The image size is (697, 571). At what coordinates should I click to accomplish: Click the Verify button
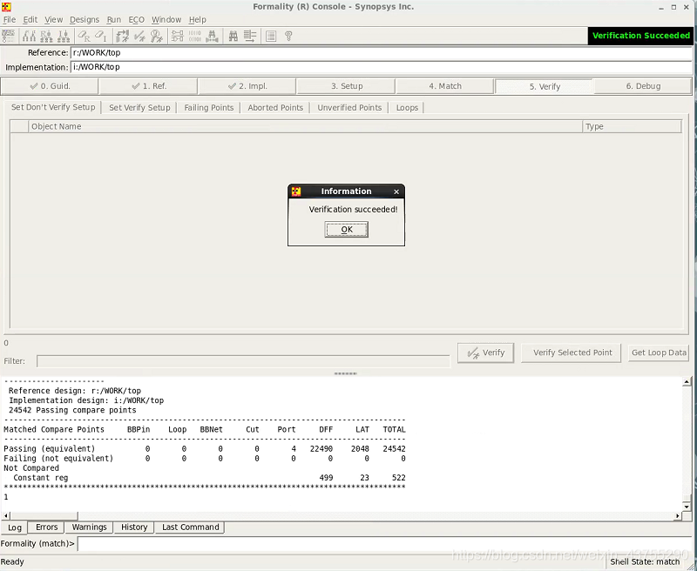pos(485,353)
